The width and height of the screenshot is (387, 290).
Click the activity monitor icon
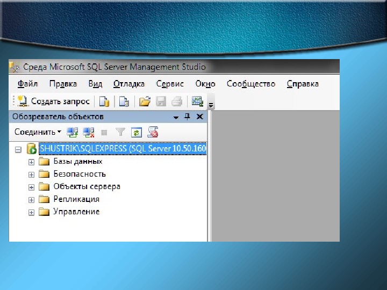(x=197, y=102)
